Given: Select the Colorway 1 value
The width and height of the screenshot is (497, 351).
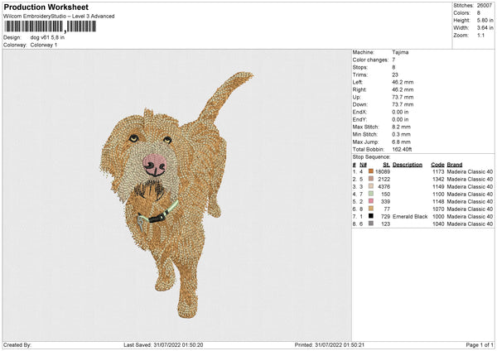Looking at the screenshot, I should (x=44, y=44).
